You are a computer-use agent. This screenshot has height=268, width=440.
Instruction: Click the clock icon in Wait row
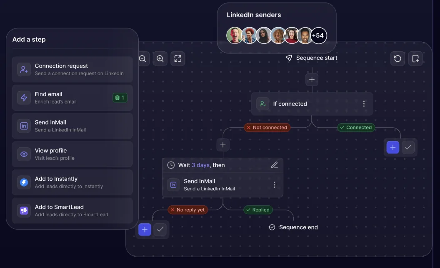[171, 165]
